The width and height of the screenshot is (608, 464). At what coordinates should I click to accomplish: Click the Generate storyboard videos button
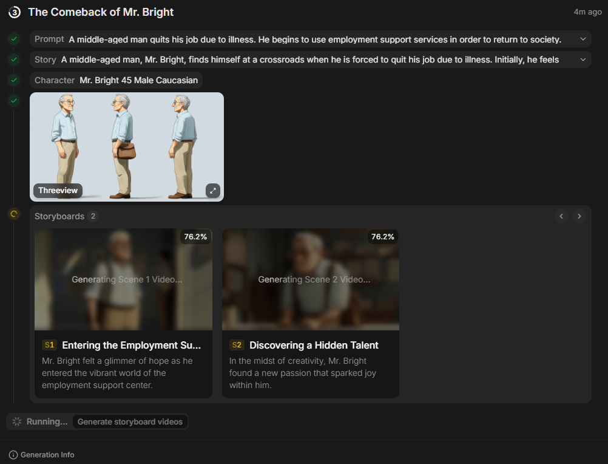point(130,421)
